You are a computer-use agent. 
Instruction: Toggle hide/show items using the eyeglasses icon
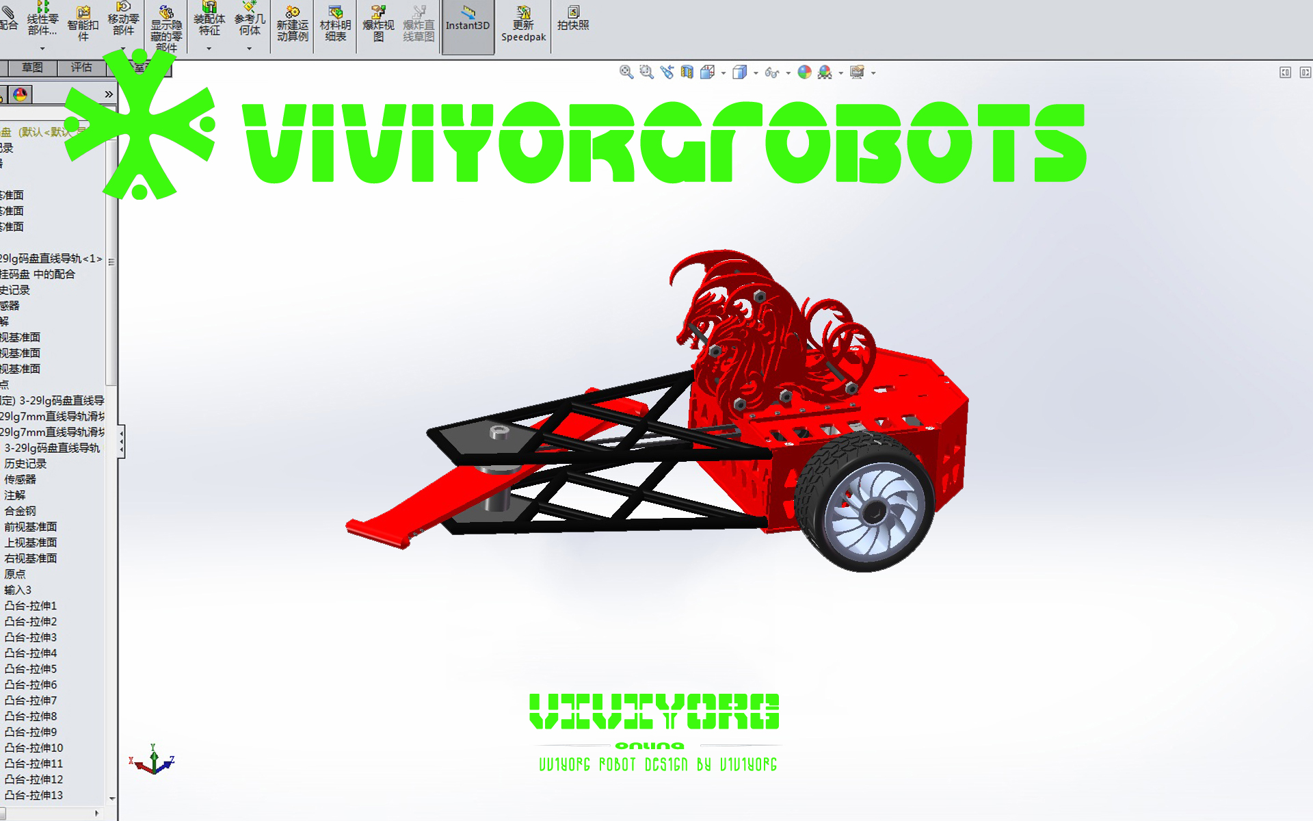tap(772, 72)
